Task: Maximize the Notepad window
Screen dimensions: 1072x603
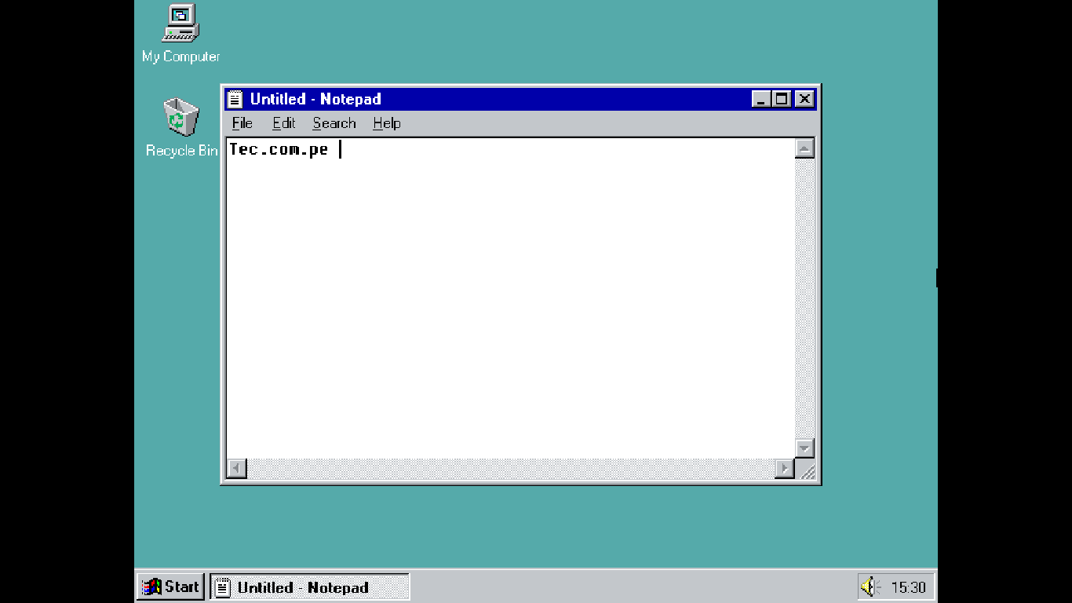Action: click(781, 99)
